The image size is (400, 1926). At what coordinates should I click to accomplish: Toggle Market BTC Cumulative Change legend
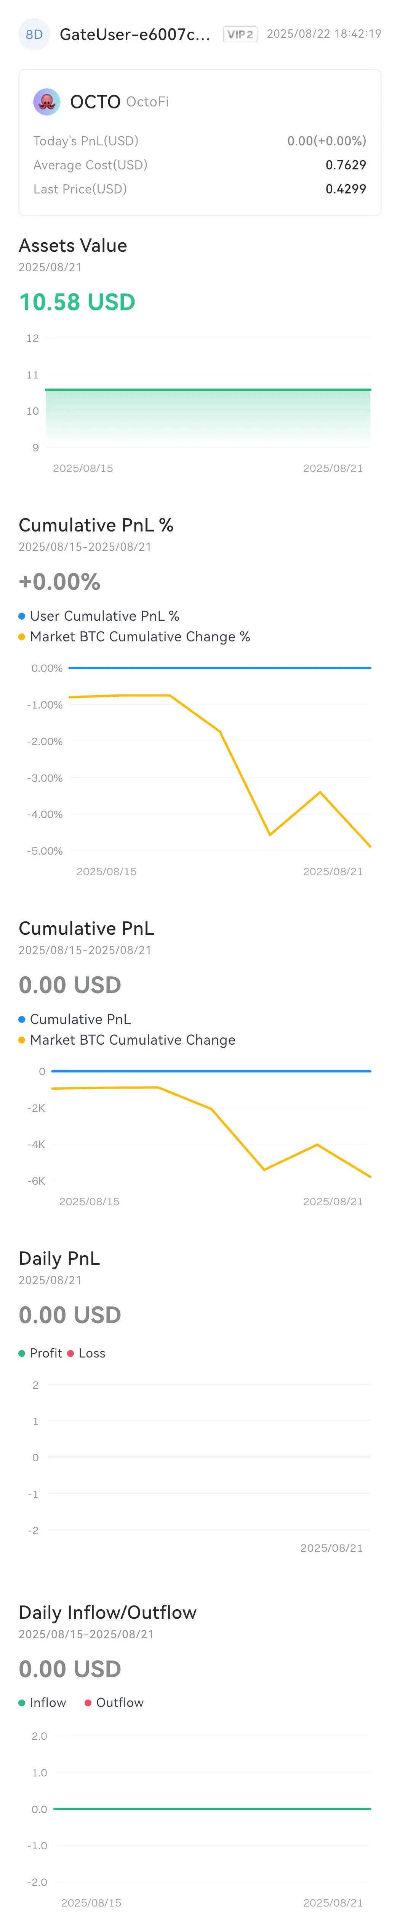click(x=127, y=1040)
